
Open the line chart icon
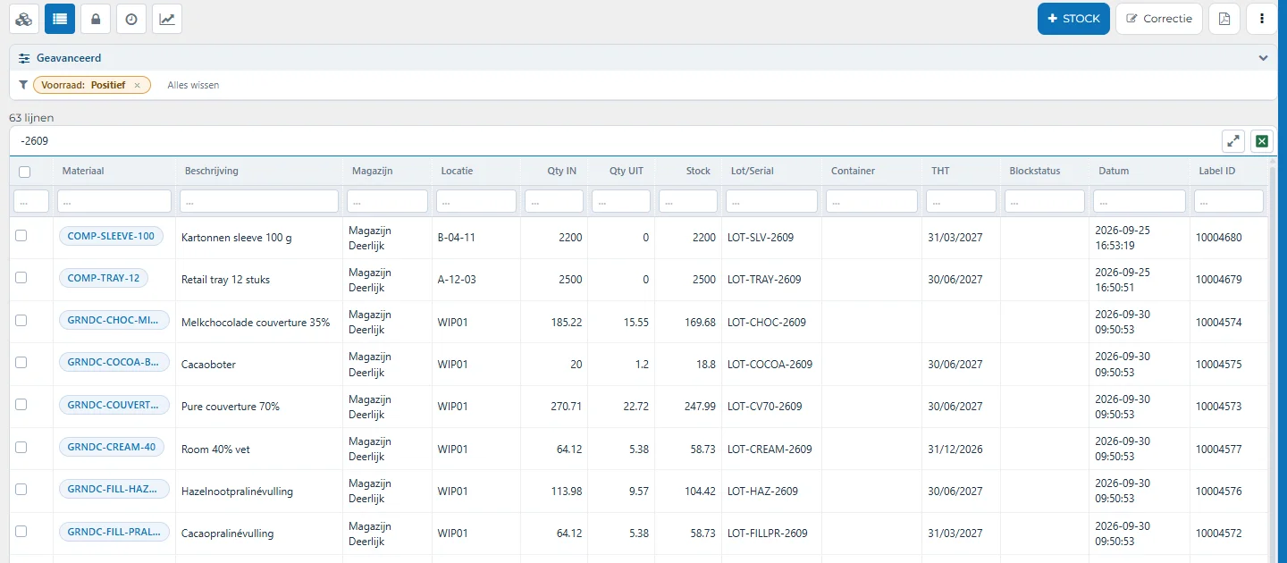point(167,19)
